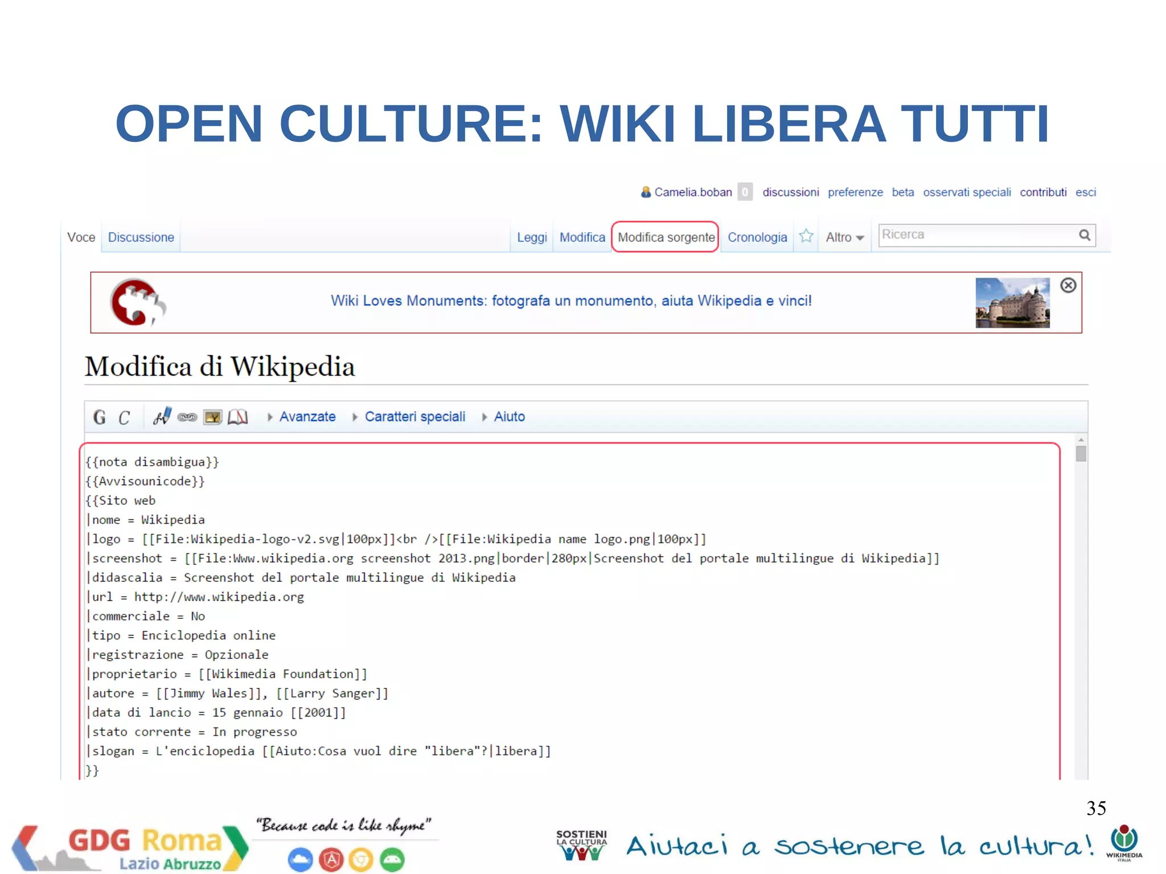Click the line "{{nota disambigua}}"
Image resolution: width=1166 pixels, height=874 pixels.
[152, 462]
